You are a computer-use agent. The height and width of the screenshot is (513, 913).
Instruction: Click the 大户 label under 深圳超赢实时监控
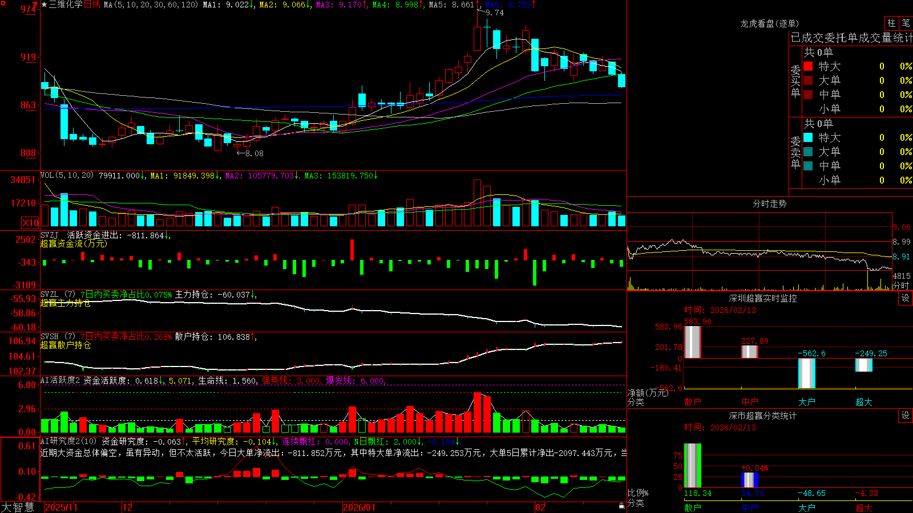click(x=807, y=402)
